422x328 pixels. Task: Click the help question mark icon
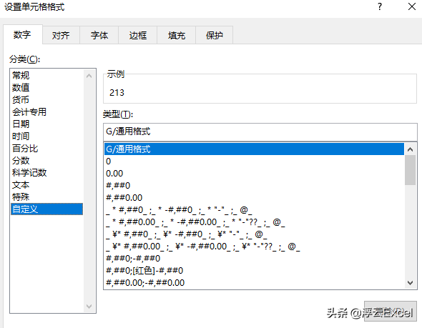(380, 6)
